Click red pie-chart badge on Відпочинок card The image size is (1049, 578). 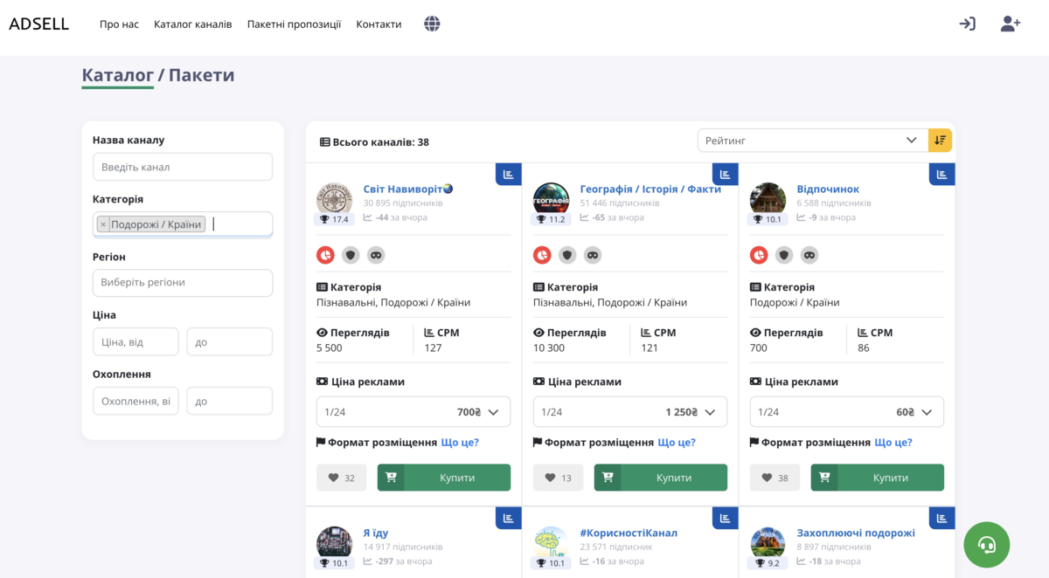tap(759, 255)
